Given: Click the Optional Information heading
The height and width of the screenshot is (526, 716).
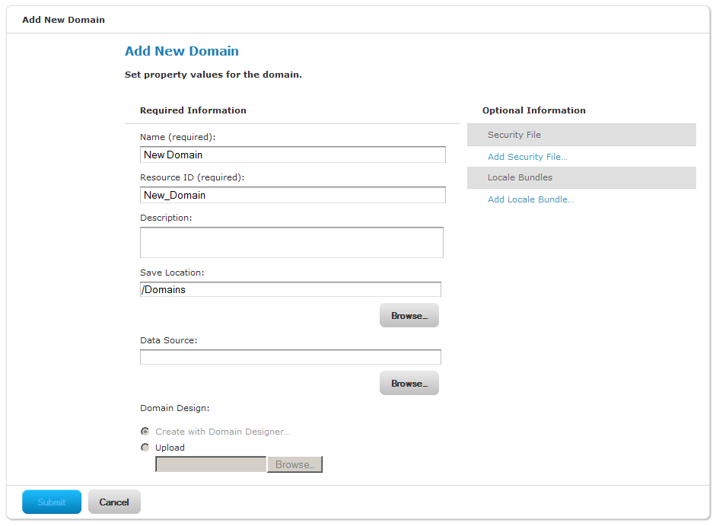Looking at the screenshot, I should coord(534,110).
